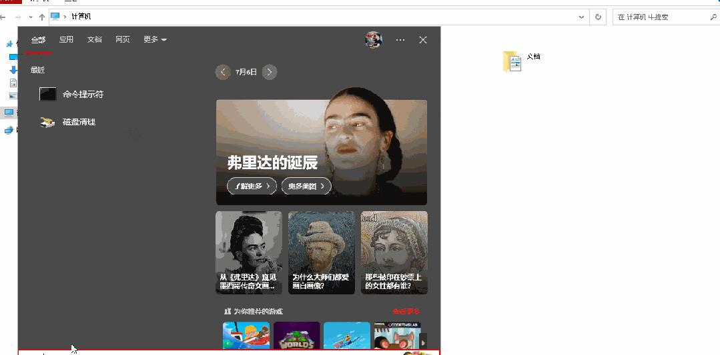Screen dimensions: 720x355
Task: Open the 从《弗里达》窥见 article card
Action: (249, 252)
